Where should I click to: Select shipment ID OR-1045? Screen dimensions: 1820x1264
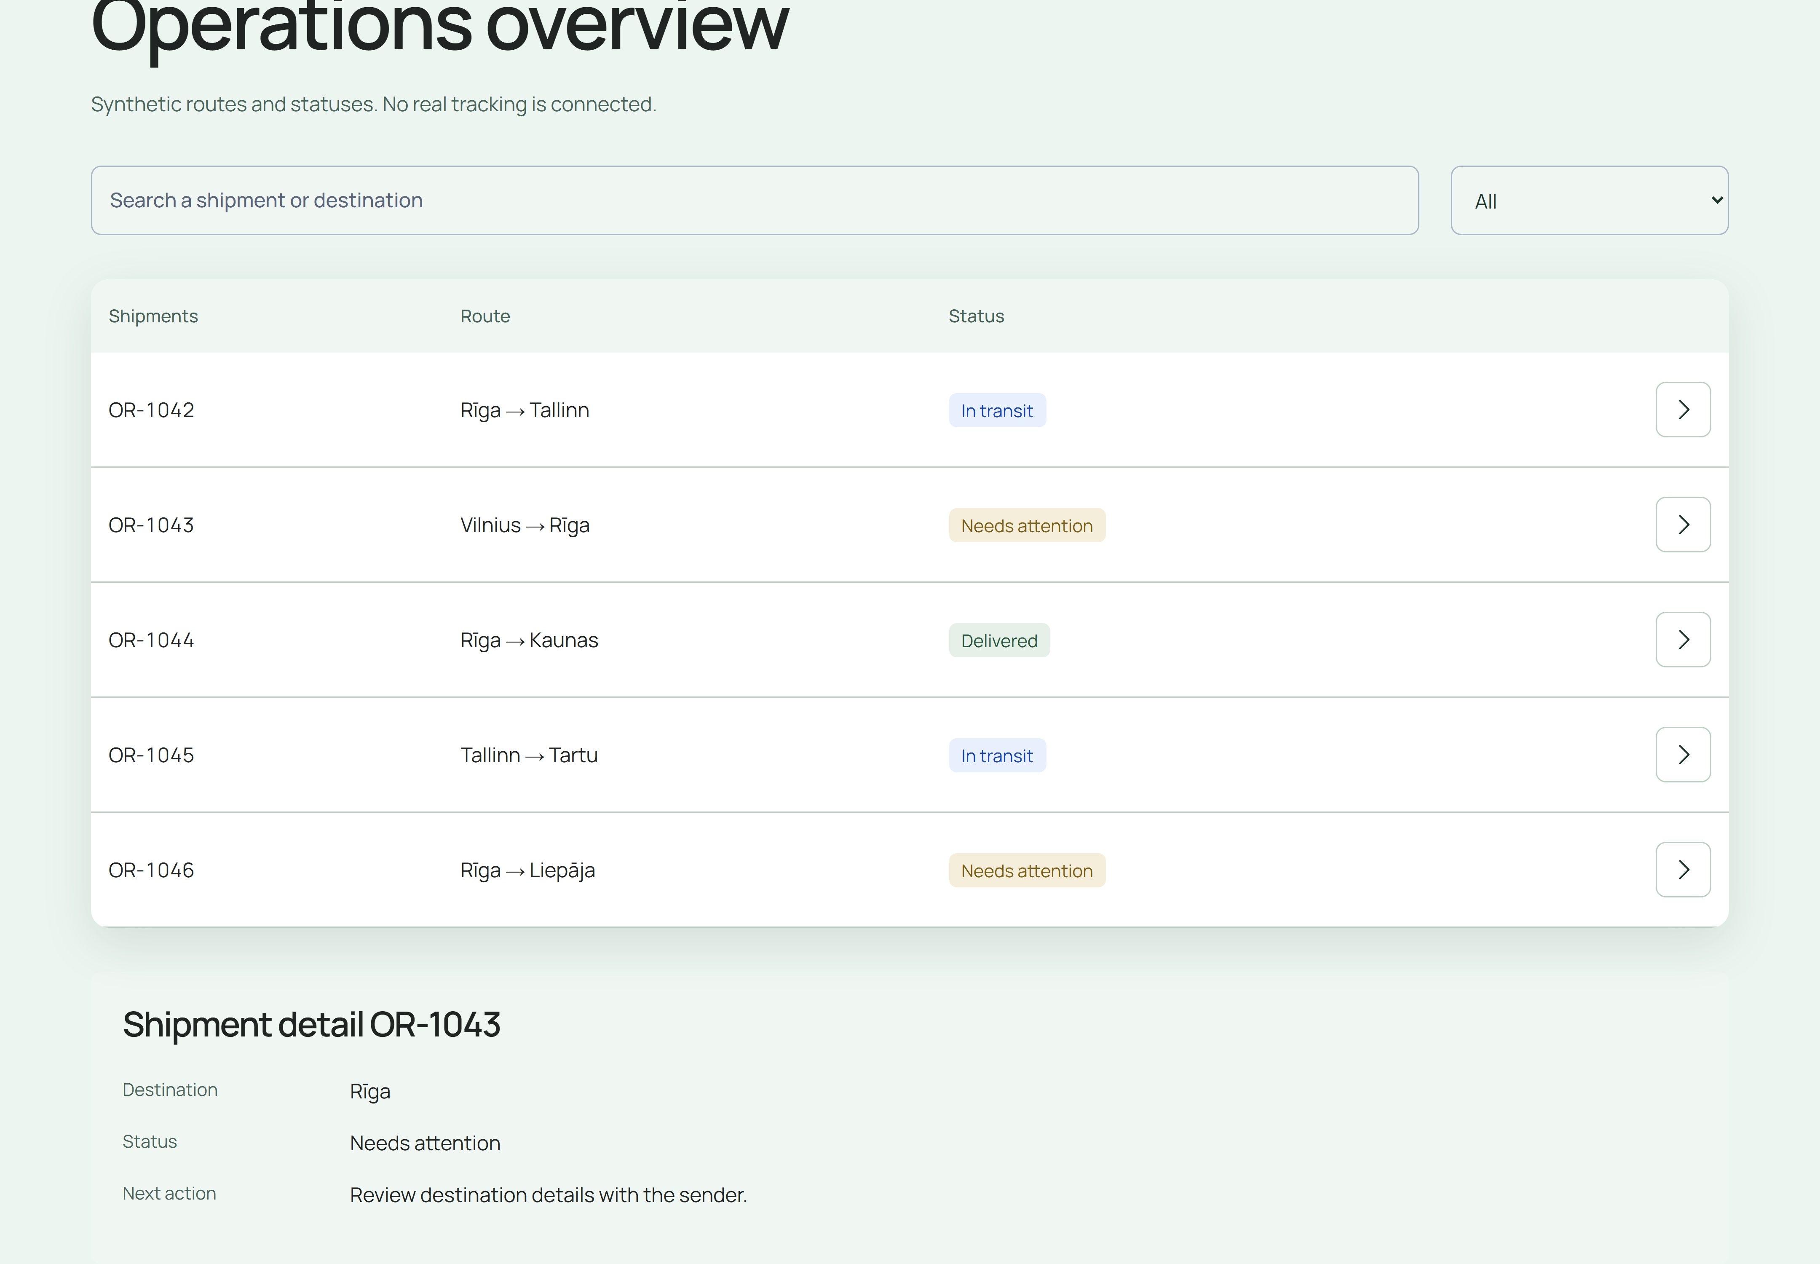151,755
